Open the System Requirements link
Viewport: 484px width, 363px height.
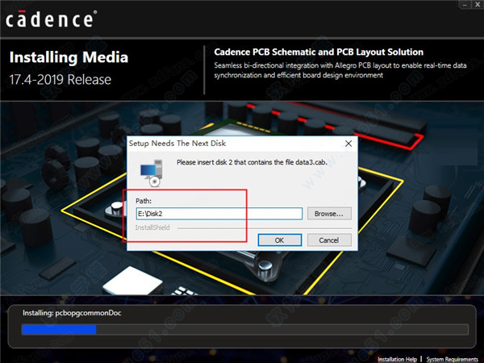454,358
